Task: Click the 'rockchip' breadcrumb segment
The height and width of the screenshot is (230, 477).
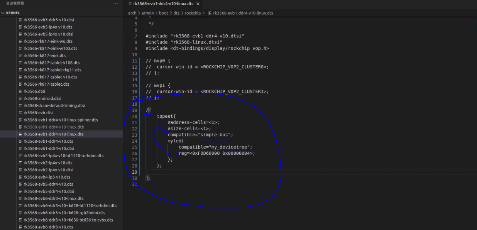Action: (193, 13)
